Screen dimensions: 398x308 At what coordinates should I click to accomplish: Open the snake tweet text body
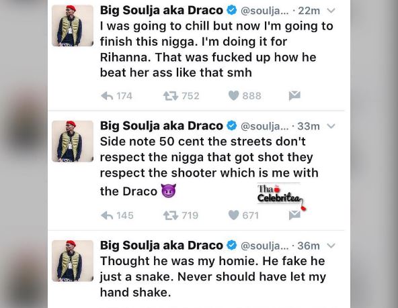[x=212, y=276]
